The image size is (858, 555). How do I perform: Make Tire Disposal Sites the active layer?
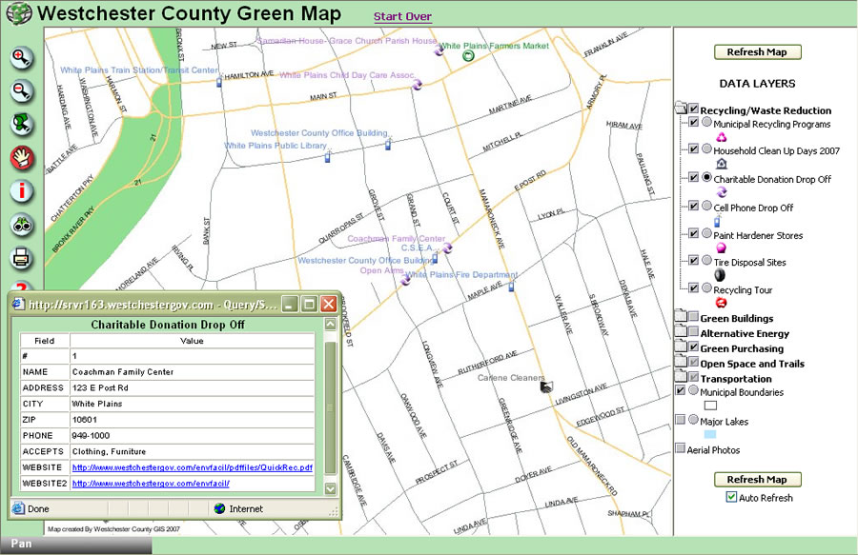[707, 260]
